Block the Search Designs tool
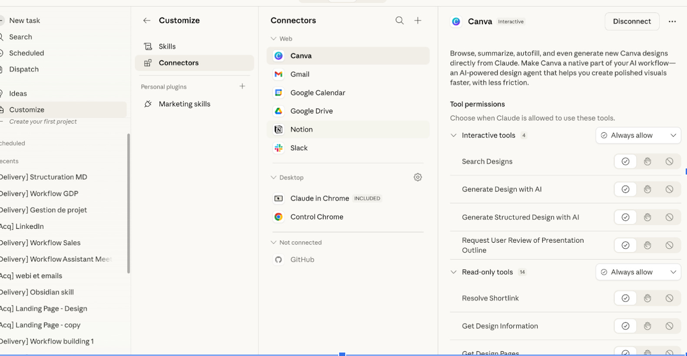Image resolution: width=687 pixels, height=356 pixels. tap(670, 162)
